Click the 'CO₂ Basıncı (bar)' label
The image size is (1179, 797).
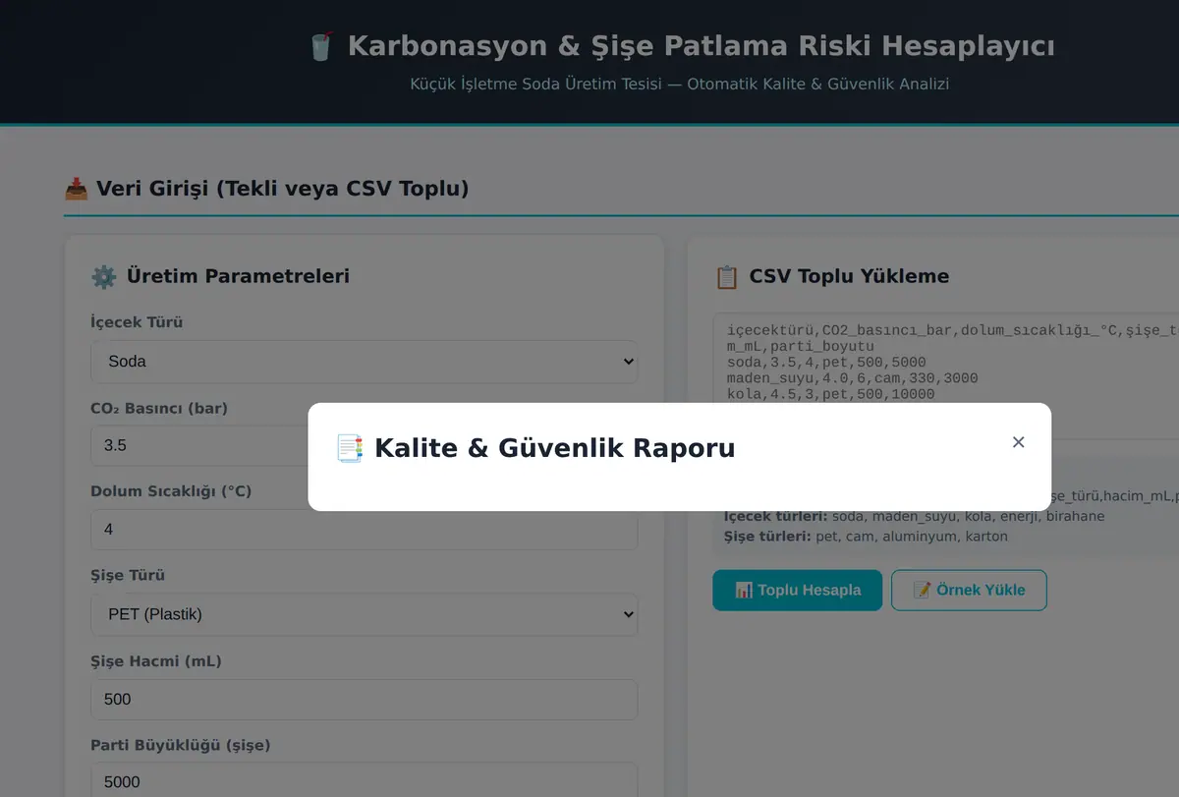pos(159,408)
